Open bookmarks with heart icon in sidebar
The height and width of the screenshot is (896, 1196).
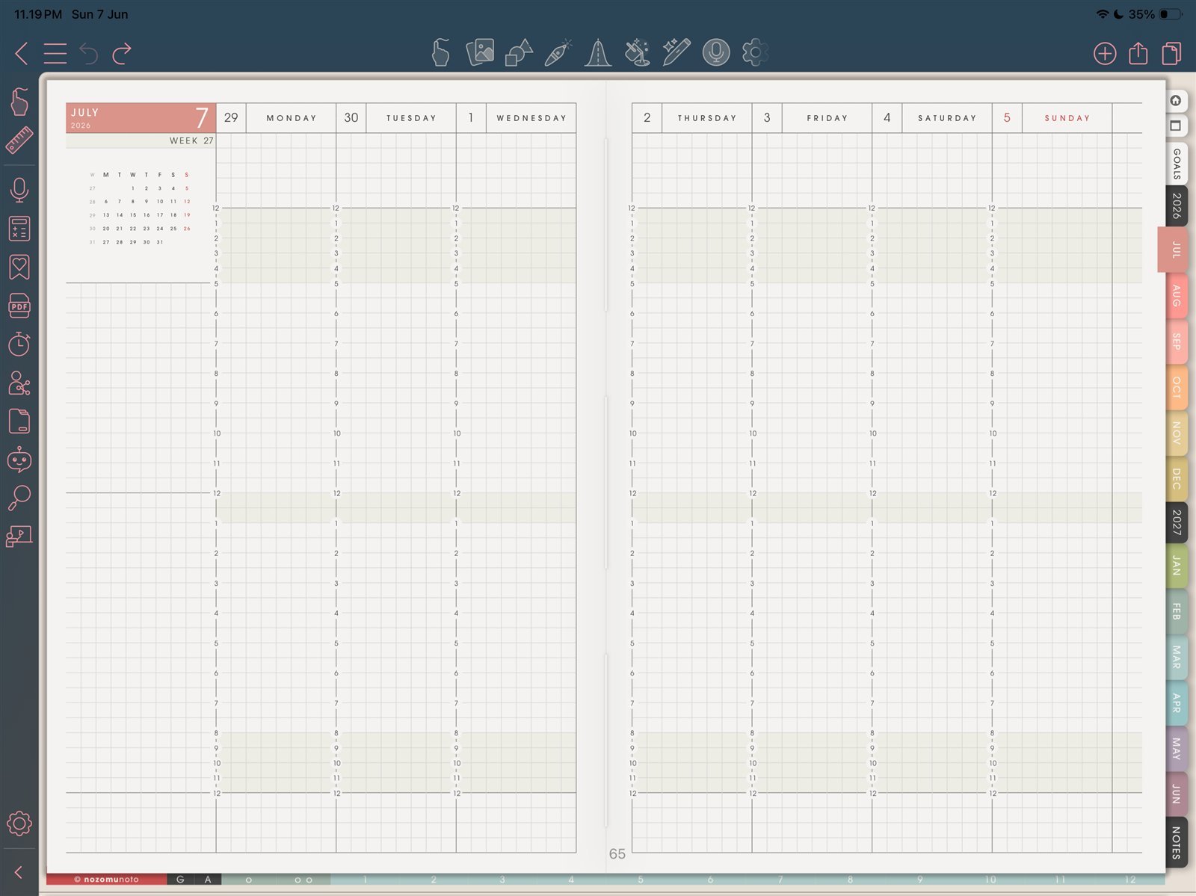[19, 267]
